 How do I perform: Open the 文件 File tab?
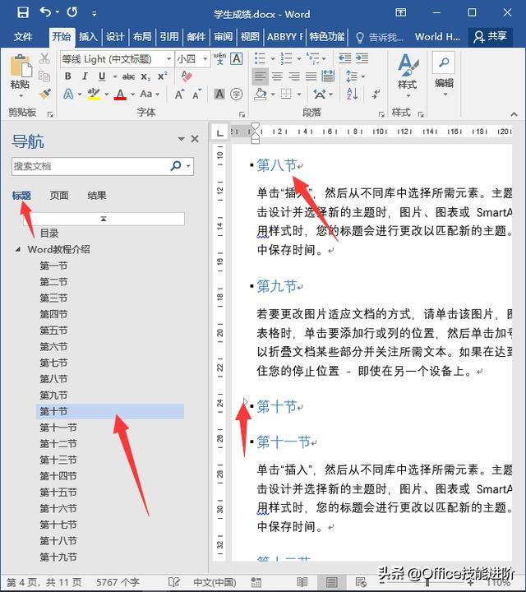pos(23,37)
